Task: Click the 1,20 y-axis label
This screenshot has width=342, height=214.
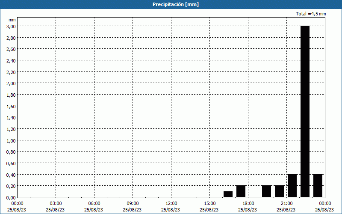Action: [x=11, y=129]
